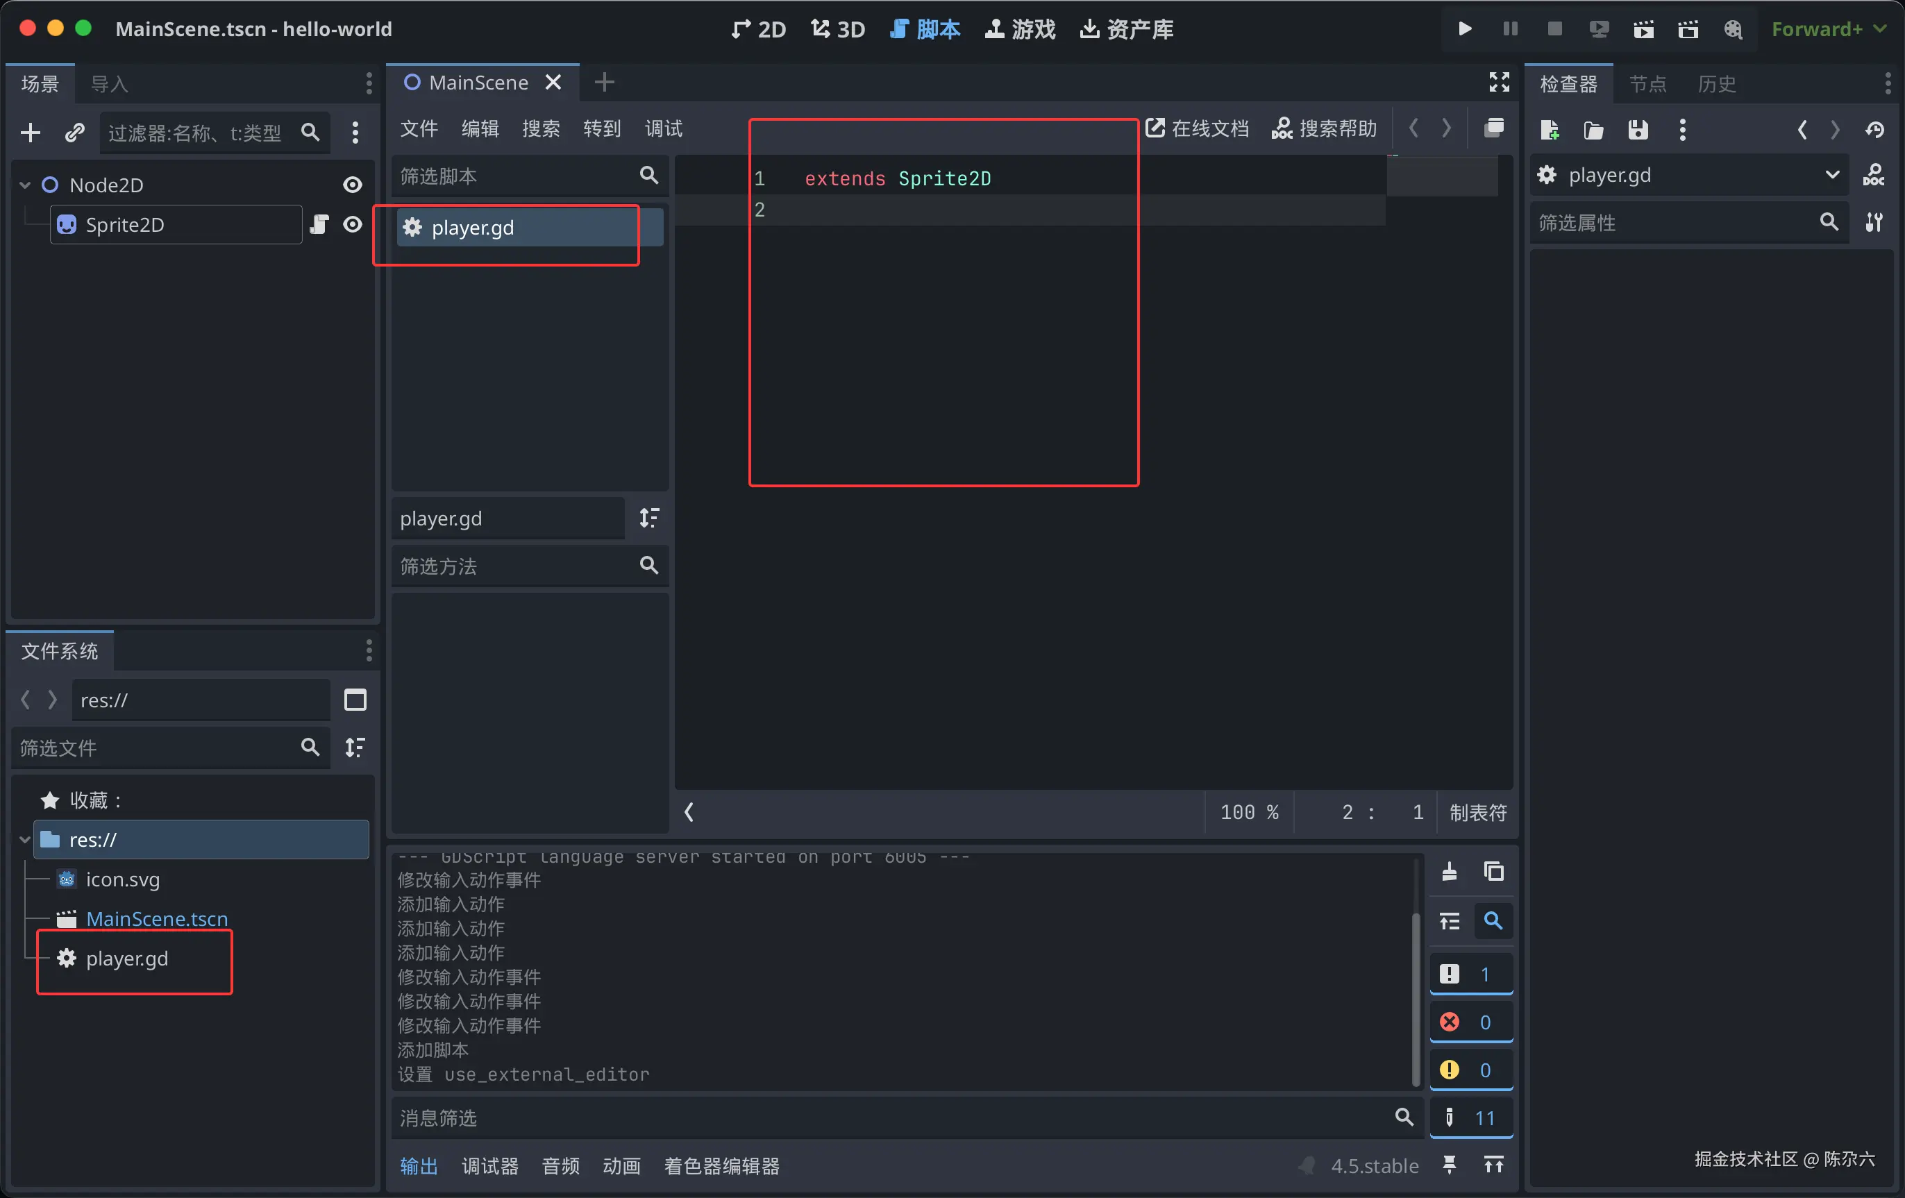Screen dimensions: 1905x1198
Task: Add a new child node with plus icon
Action: (x=30, y=132)
